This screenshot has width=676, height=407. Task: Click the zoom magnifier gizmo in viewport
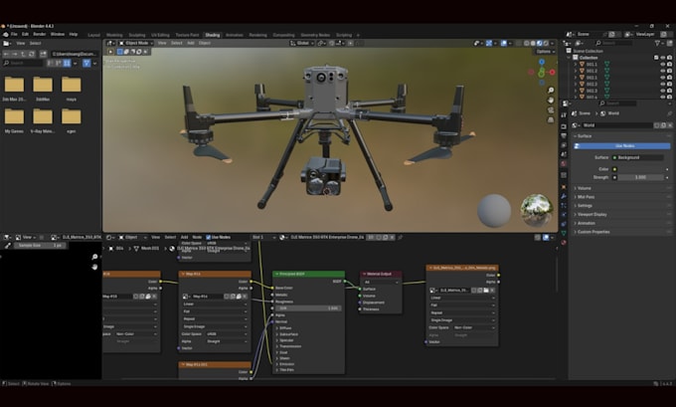coord(551,90)
